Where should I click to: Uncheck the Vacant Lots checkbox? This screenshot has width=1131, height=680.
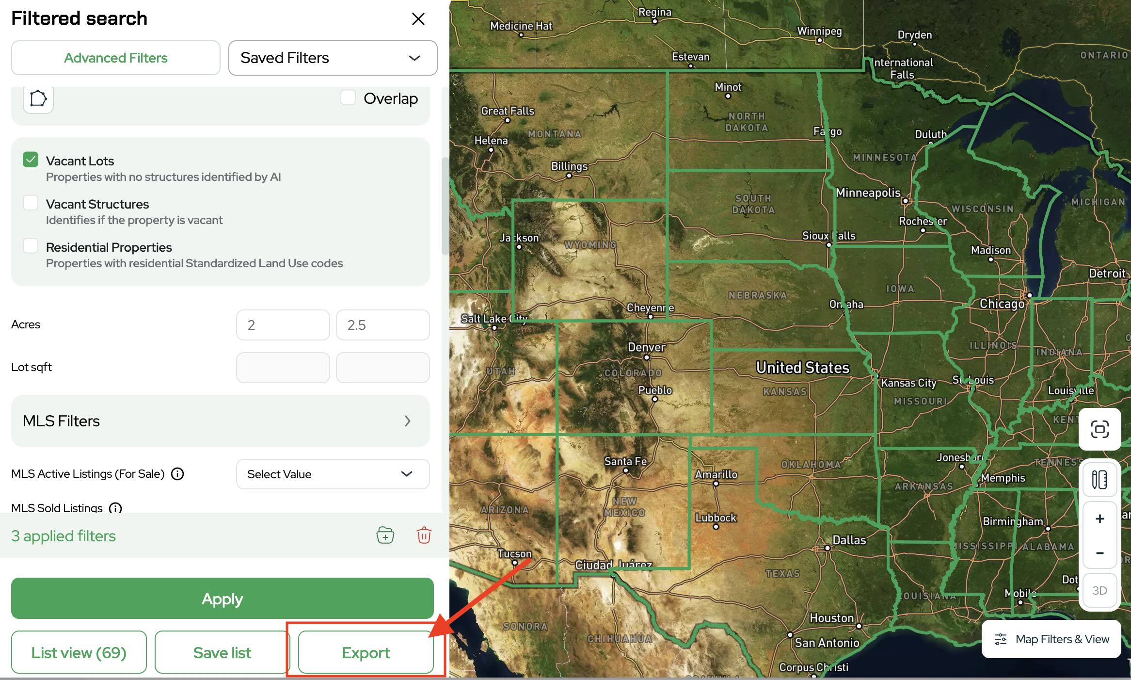click(31, 160)
